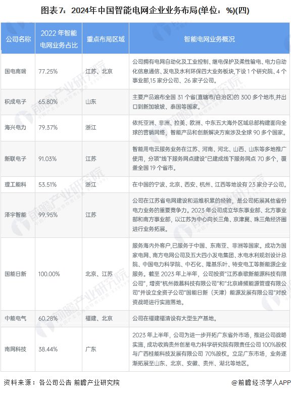Image resolution: width=291 pixels, height=393 pixels.
Task: Select the 国电南瑞 company name cell
Action: pos(15,71)
